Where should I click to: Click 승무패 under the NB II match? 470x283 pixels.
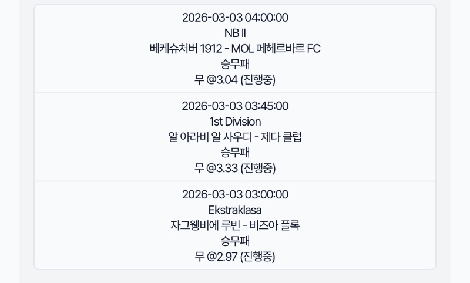click(235, 64)
